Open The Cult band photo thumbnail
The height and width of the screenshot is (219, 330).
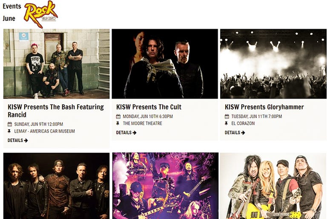coord(165,64)
